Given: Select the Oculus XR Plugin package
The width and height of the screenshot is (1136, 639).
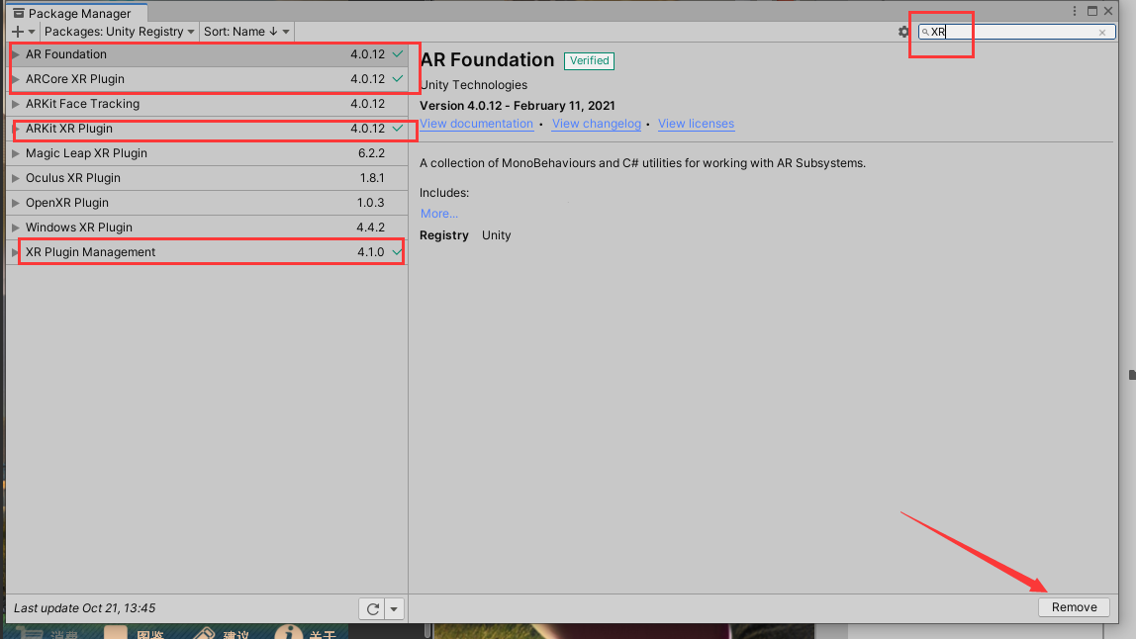Looking at the screenshot, I should pyautogui.click(x=207, y=177).
